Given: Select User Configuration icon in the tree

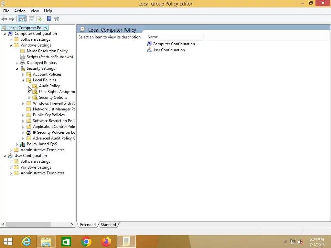Looking at the screenshot, I should (x=10, y=156).
